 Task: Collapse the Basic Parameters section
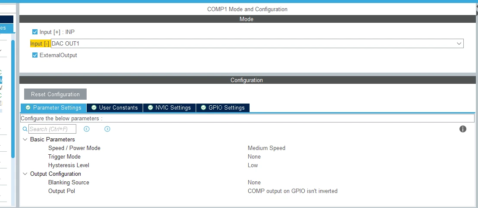coord(25,140)
